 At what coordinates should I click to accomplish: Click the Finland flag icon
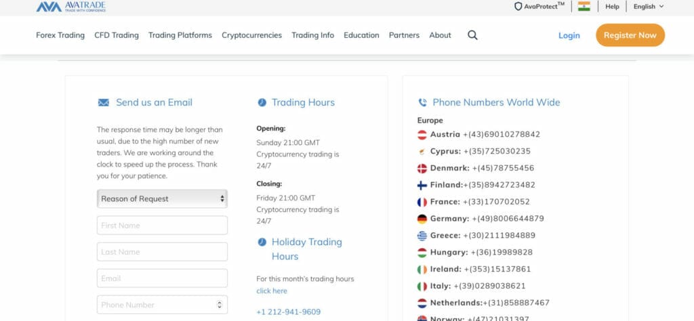(422, 186)
